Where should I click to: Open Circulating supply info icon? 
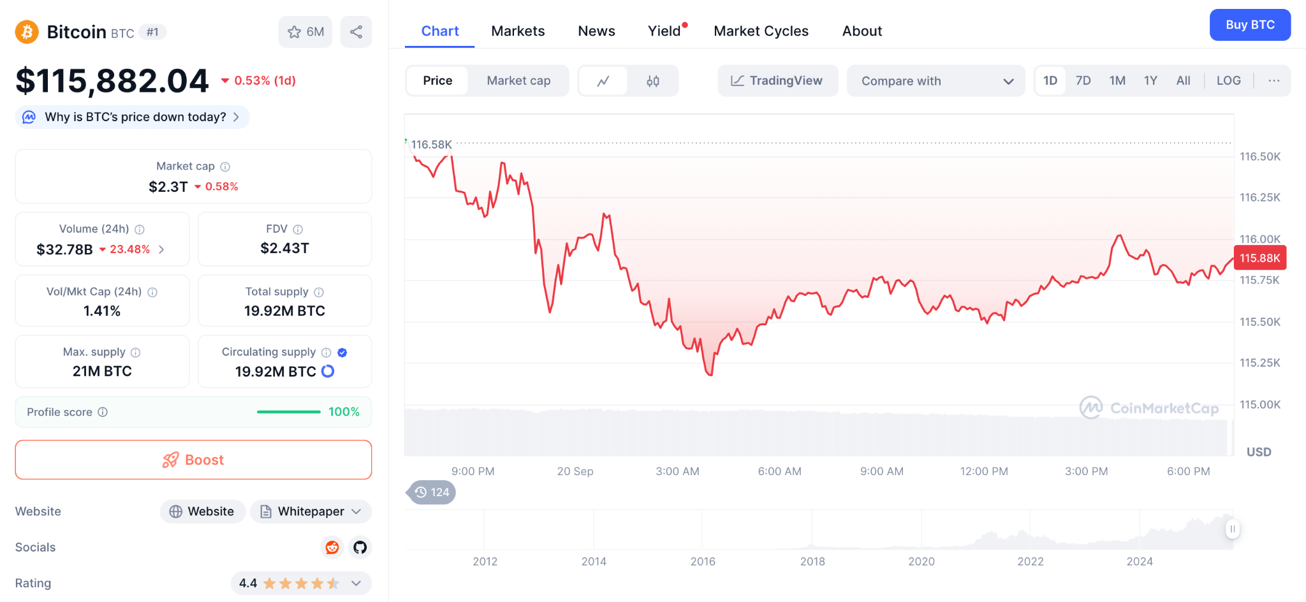pos(326,352)
